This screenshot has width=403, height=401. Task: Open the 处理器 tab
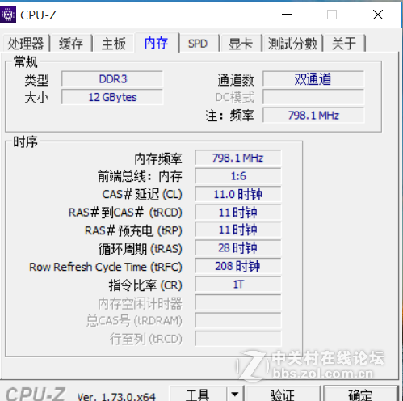[26, 44]
